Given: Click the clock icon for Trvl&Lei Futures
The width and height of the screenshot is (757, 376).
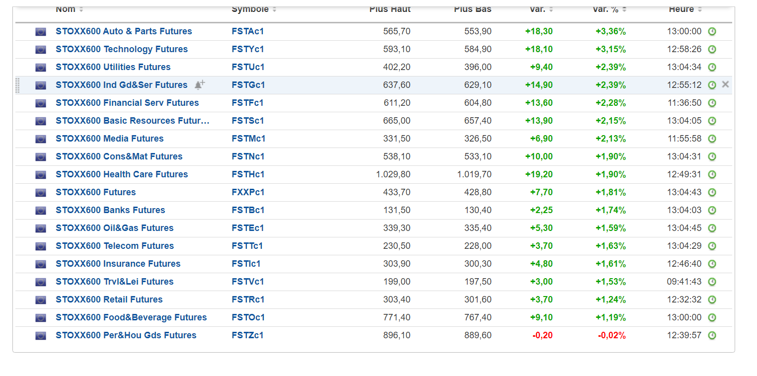Looking at the screenshot, I should pos(712,282).
